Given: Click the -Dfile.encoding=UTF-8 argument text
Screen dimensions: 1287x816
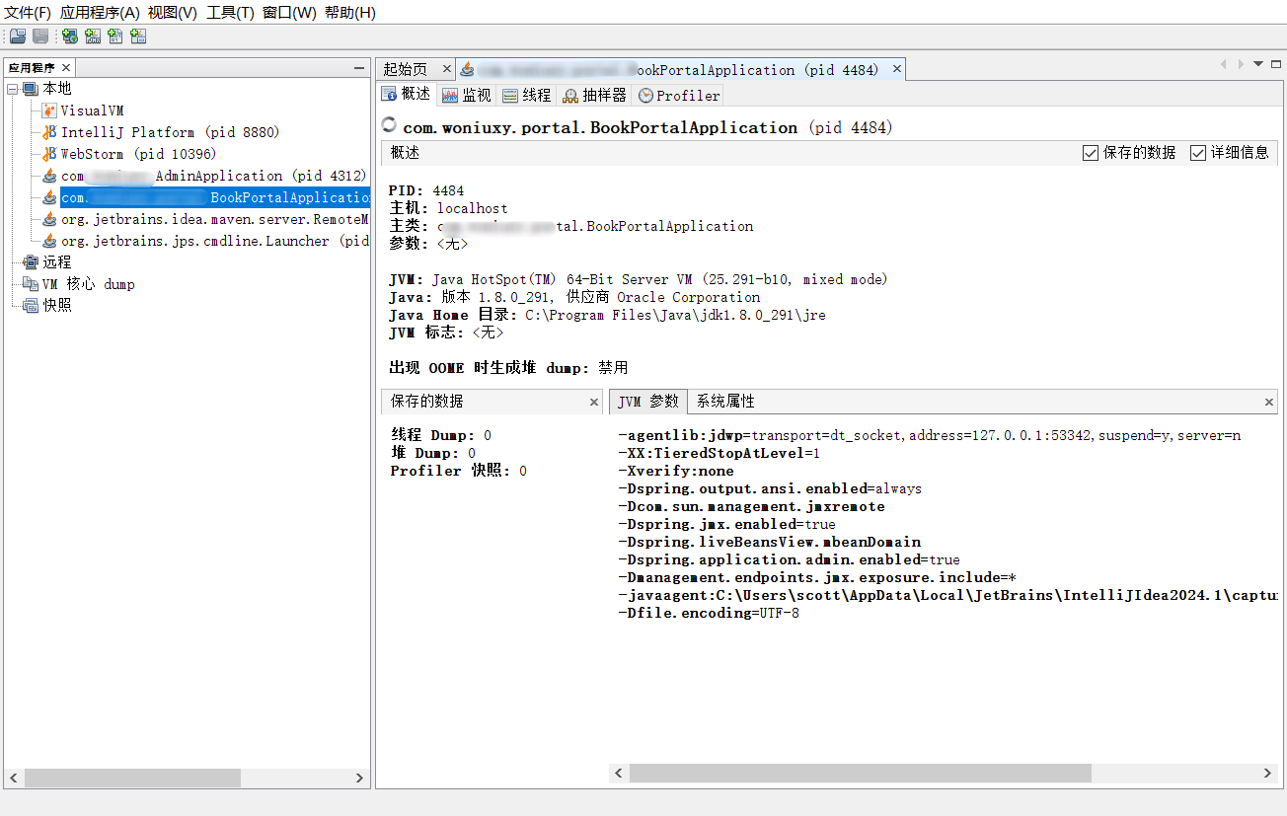Looking at the screenshot, I should tap(709, 613).
